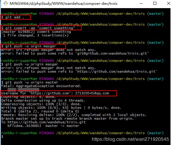Click error line with 'https://github.com/wandehua/trois.git' in quotes

(x=79, y=71)
